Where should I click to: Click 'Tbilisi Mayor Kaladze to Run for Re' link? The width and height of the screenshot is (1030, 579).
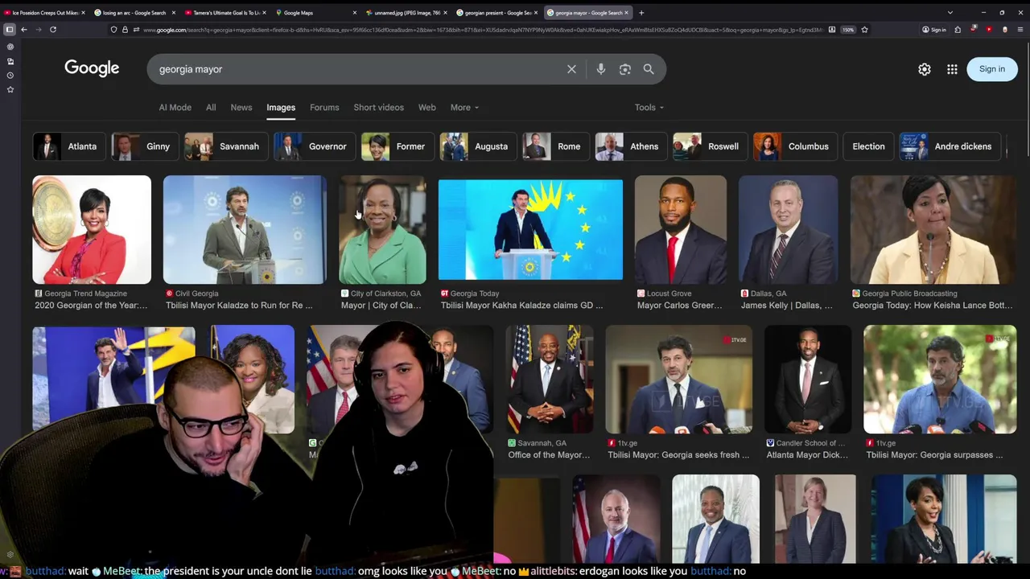pyautogui.click(x=239, y=306)
